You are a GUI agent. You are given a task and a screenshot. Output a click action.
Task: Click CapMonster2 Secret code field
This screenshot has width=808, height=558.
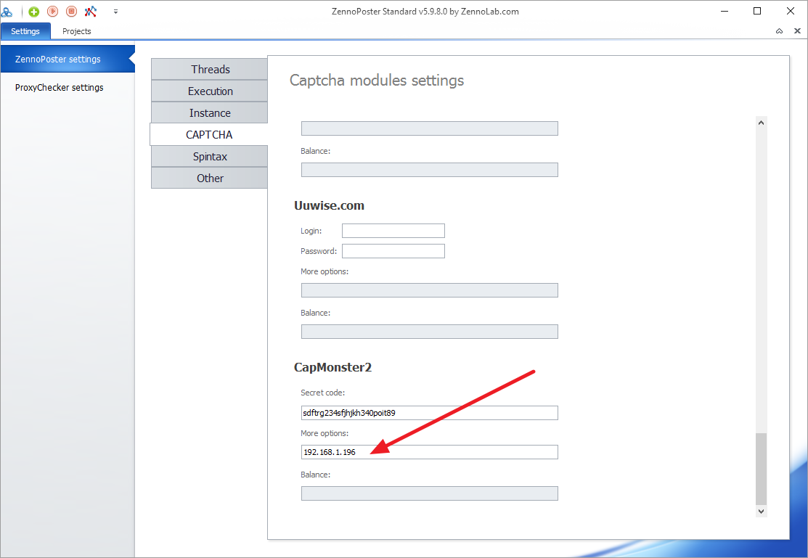tap(429, 413)
